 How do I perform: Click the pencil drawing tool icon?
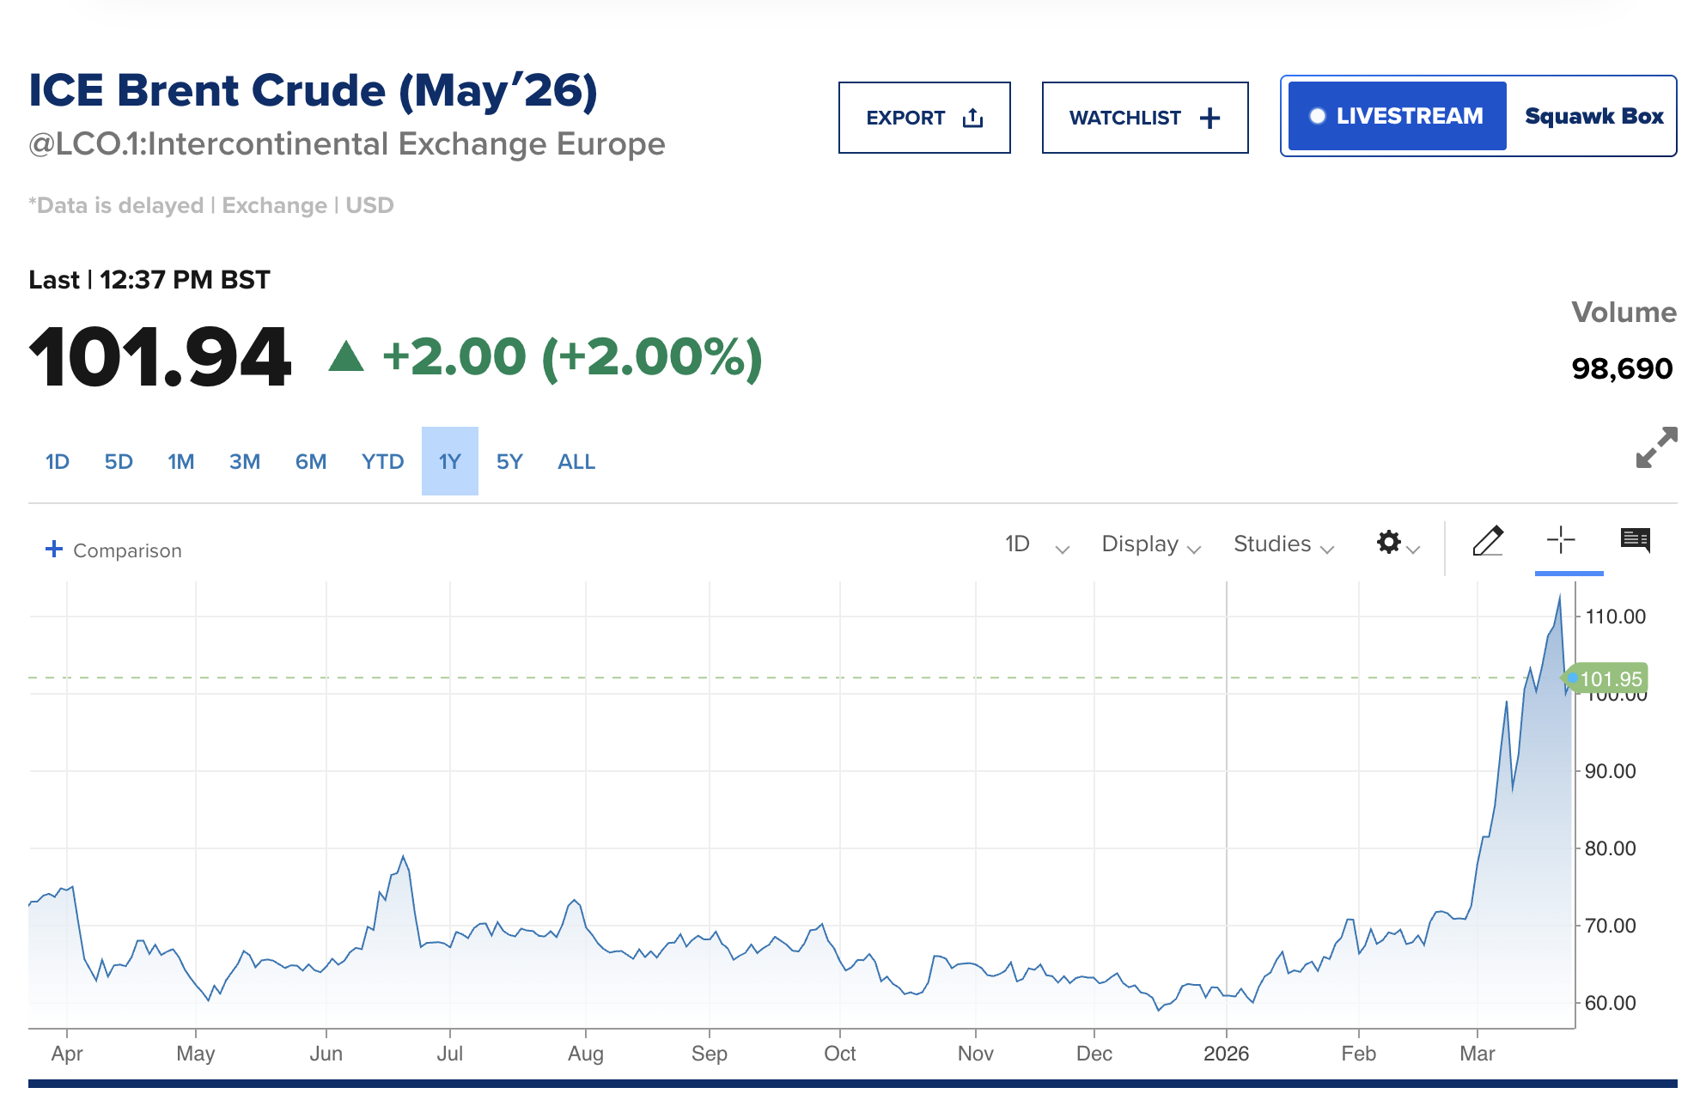pos(1488,542)
